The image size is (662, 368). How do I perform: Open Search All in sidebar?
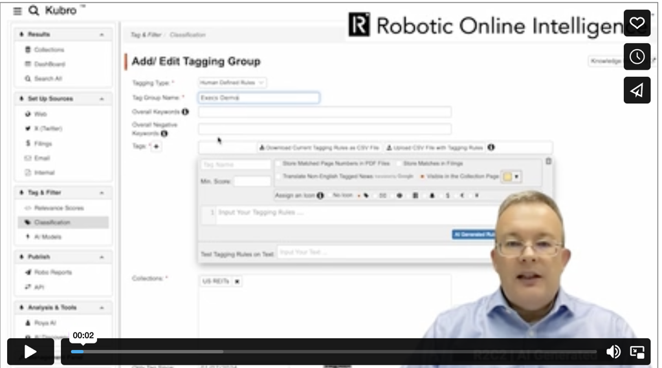43,79
